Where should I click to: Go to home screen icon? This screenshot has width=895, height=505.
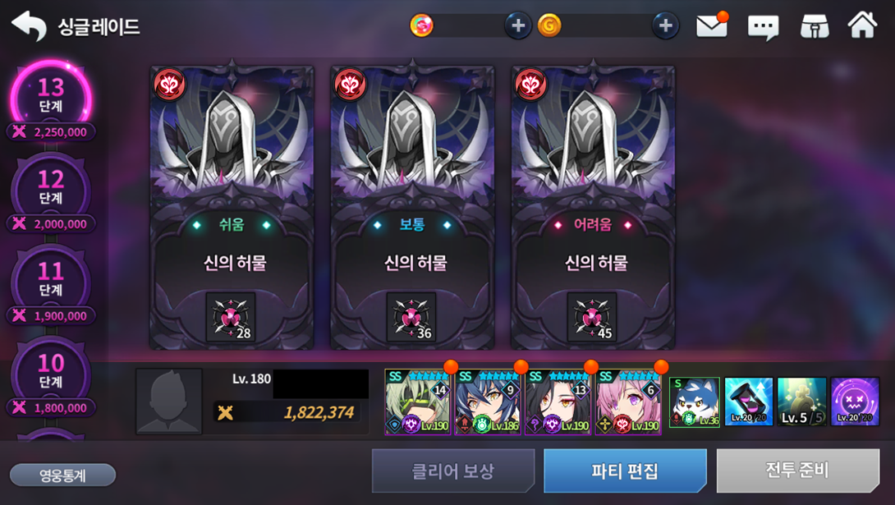point(862,25)
